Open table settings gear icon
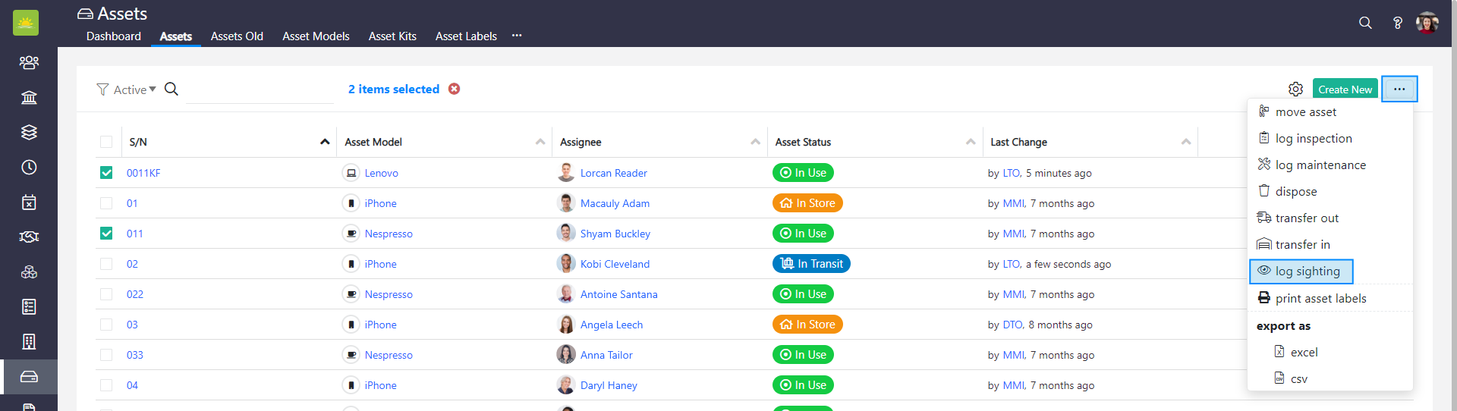 pyautogui.click(x=1295, y=89)
